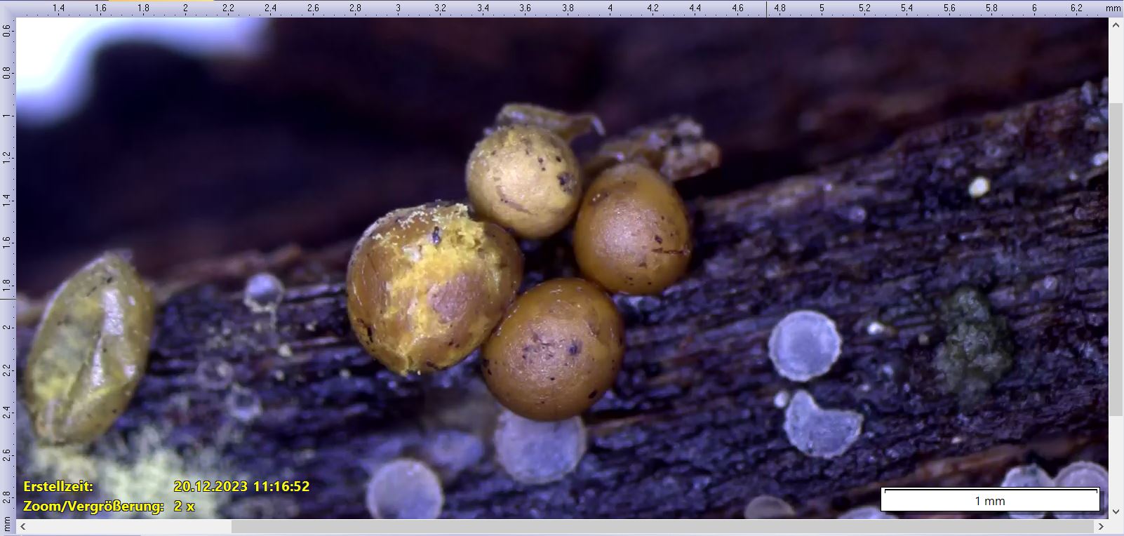
Task: Click the mm unit label on left ruler
Action: 7,524
